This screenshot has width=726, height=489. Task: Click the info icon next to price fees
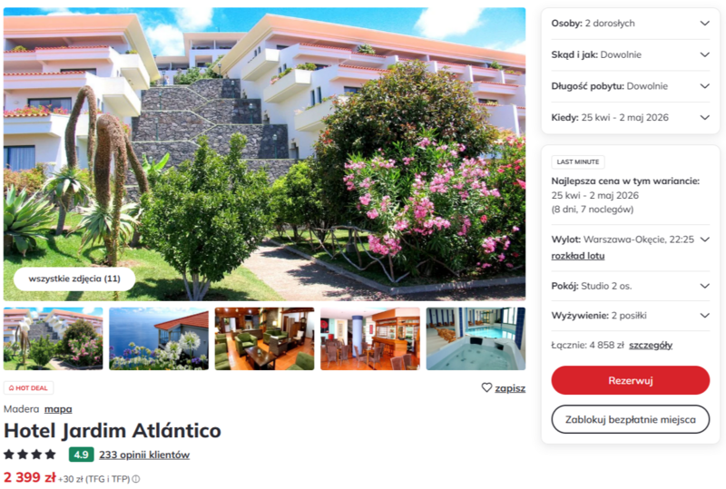click(x=136, y=479)
